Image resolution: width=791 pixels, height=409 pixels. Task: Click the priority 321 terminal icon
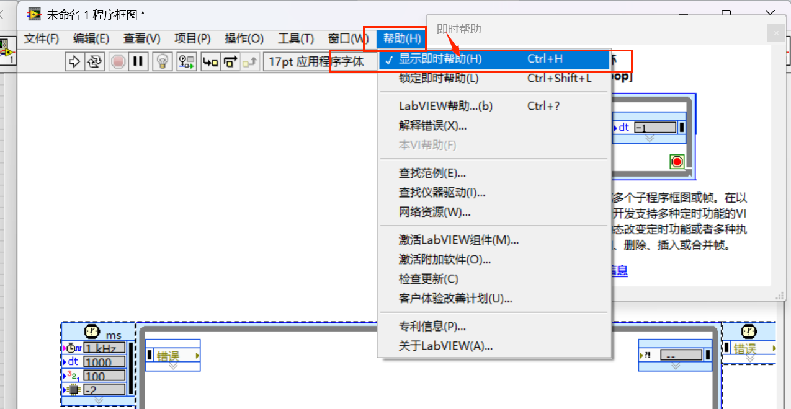pos(73,376)
